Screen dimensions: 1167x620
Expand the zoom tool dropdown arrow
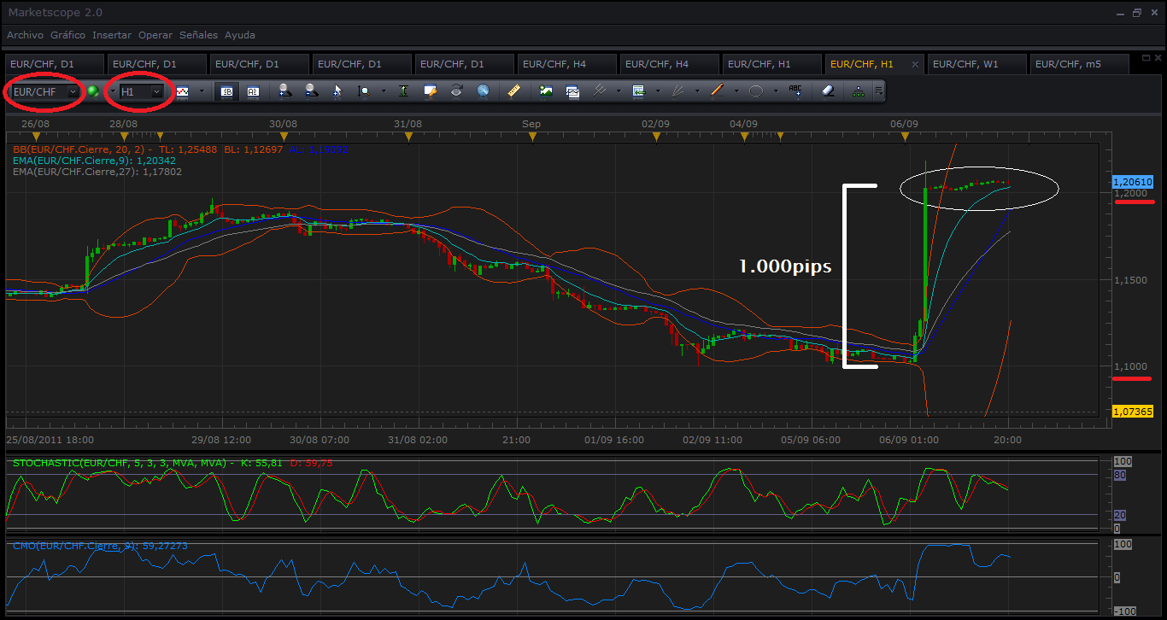384,91
